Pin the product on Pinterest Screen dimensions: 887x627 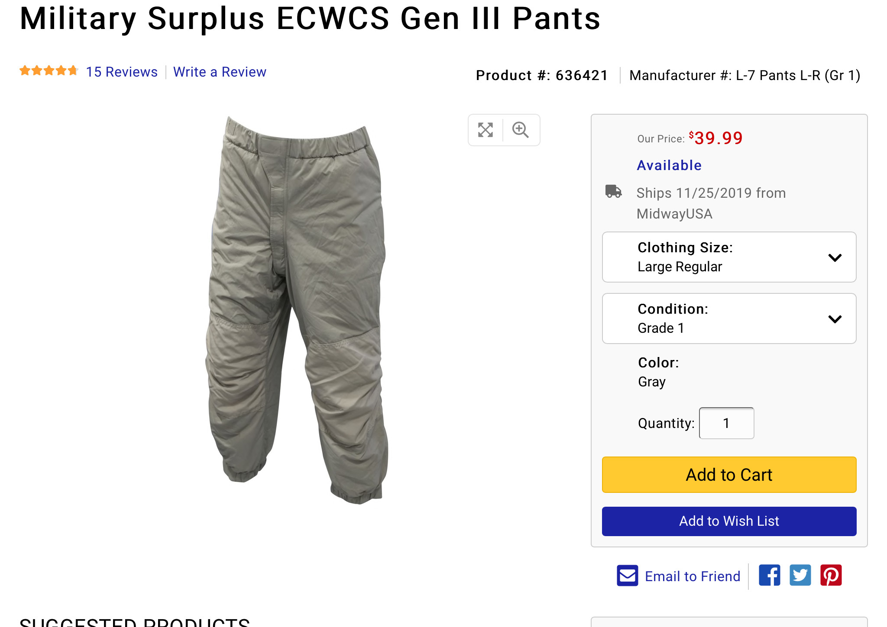[831, 575]
